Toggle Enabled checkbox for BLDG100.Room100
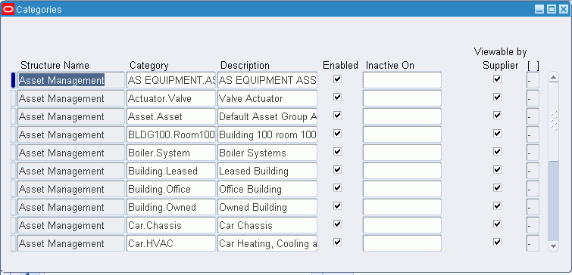Viewport: 572px width, 275px height. [x=337, y=134]
